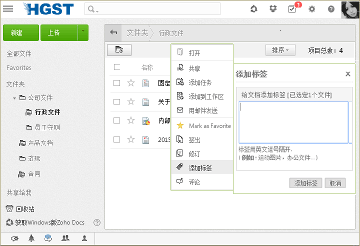Check the box for the 2015 file row
The height and width of the screenshot is (246, 360).
[x=117, y=139]
